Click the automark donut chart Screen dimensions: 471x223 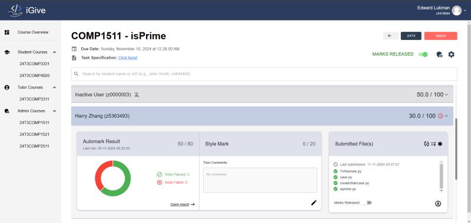[112, 178]
